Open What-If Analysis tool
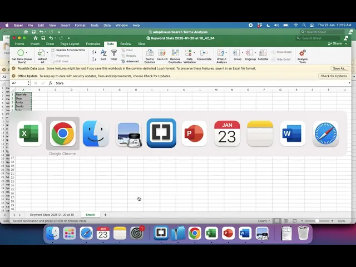This screenshot has width=356, height=267. [x=221, y=56]
